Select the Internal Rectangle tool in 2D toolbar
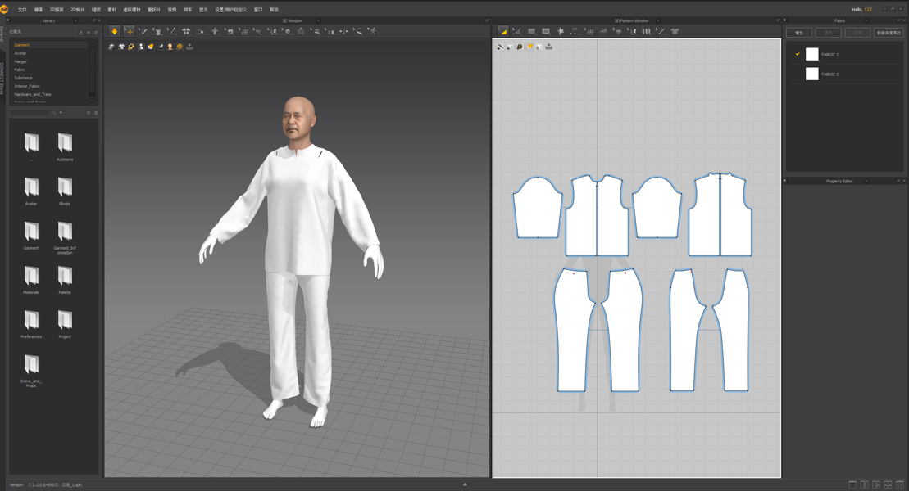909x491 pixels. tap(546, 31)
